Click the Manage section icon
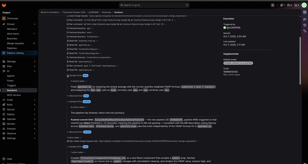Viewport: 308px width, 164px height. pyautogui.click(x=4, y=61)
